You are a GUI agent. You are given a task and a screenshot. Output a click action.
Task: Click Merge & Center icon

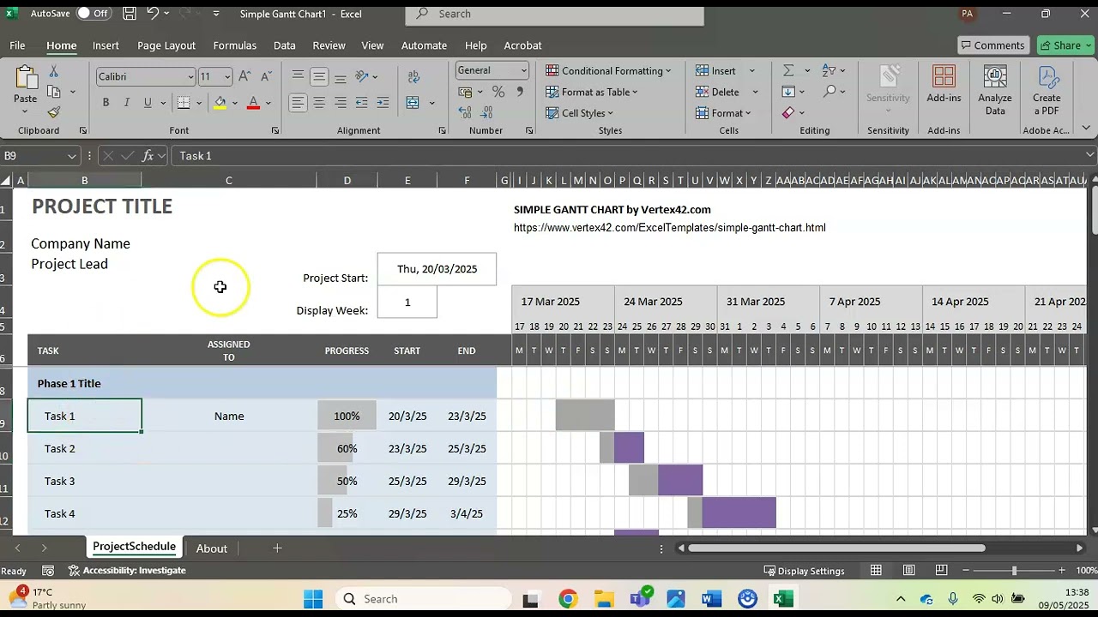[x=413, y=103]
